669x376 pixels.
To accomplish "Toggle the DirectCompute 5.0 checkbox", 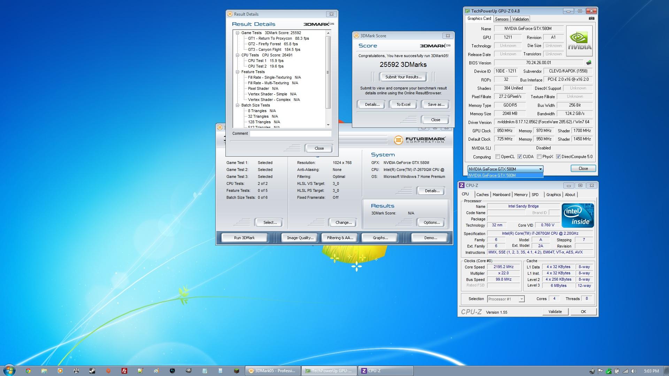I will (x=558, y=157).
